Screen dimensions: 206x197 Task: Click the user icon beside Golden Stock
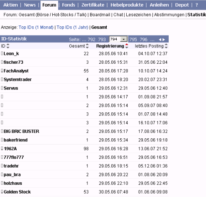(x=2, y=192)
